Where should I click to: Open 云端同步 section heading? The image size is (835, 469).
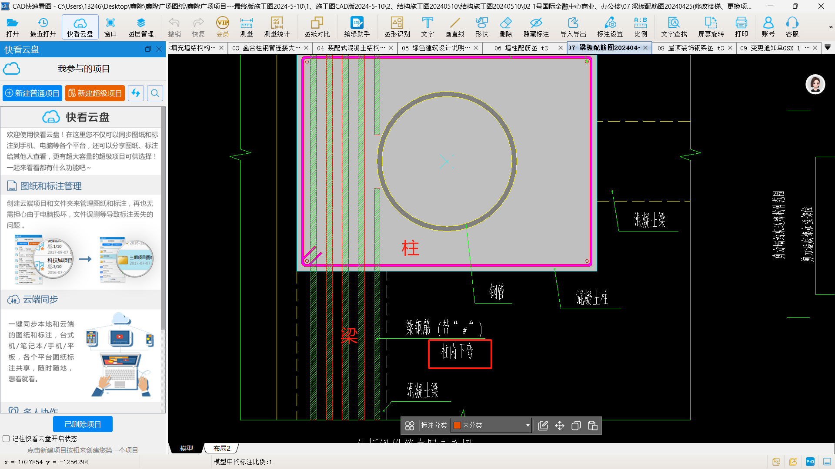[40, 300]
